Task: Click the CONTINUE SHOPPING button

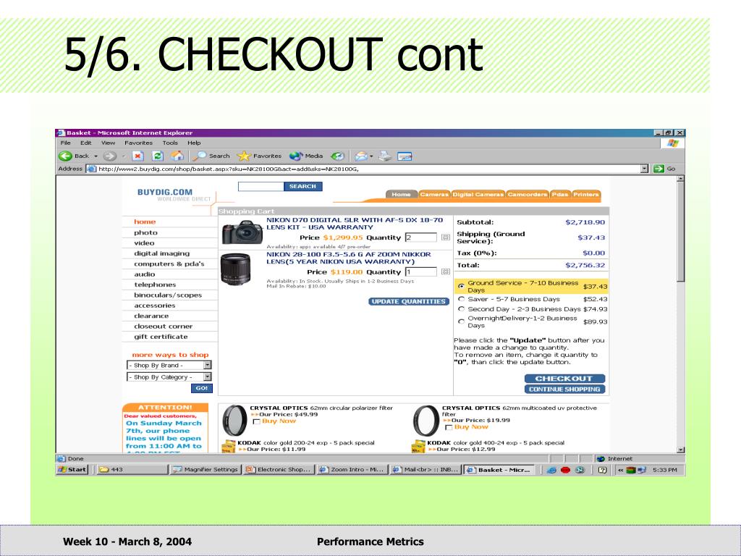Action: [x=564, y=389]
